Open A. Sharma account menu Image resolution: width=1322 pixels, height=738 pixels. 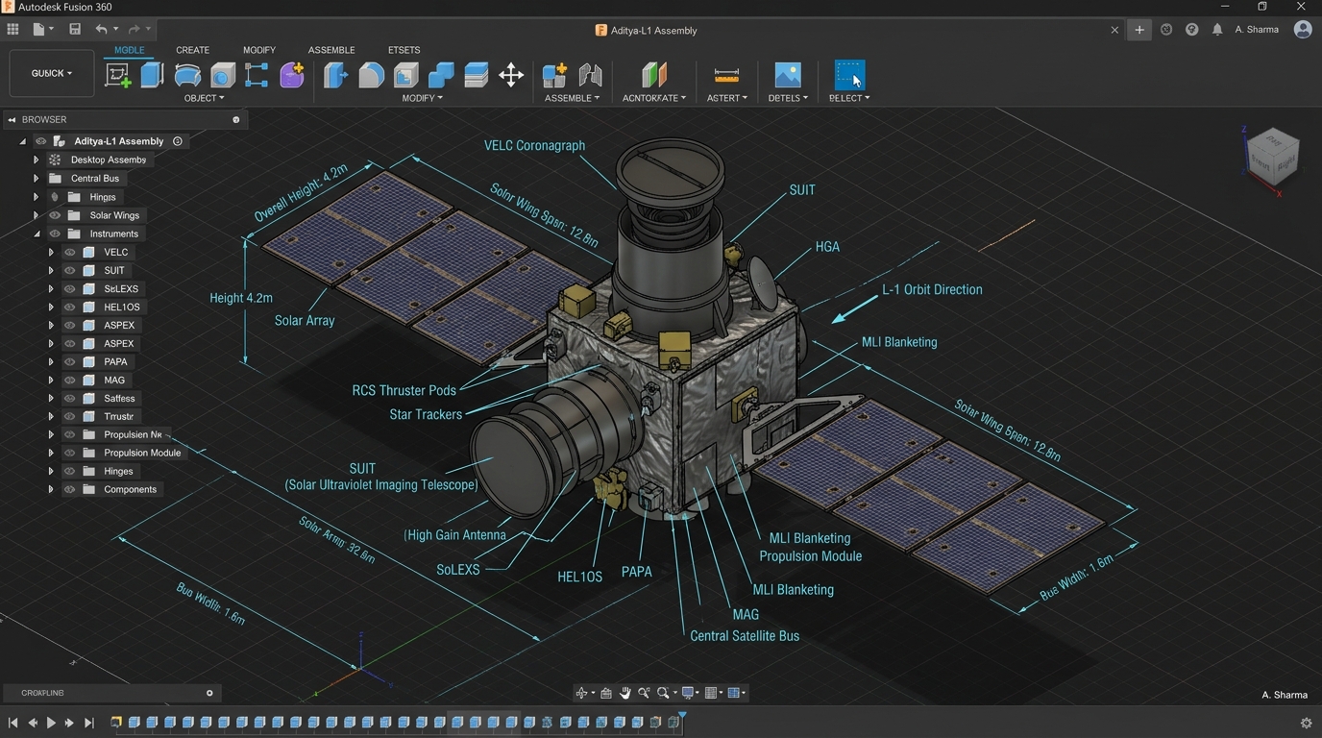(x=1257, y=30)
